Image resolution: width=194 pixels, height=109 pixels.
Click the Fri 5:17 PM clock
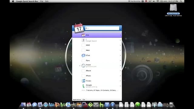(173, 1)
